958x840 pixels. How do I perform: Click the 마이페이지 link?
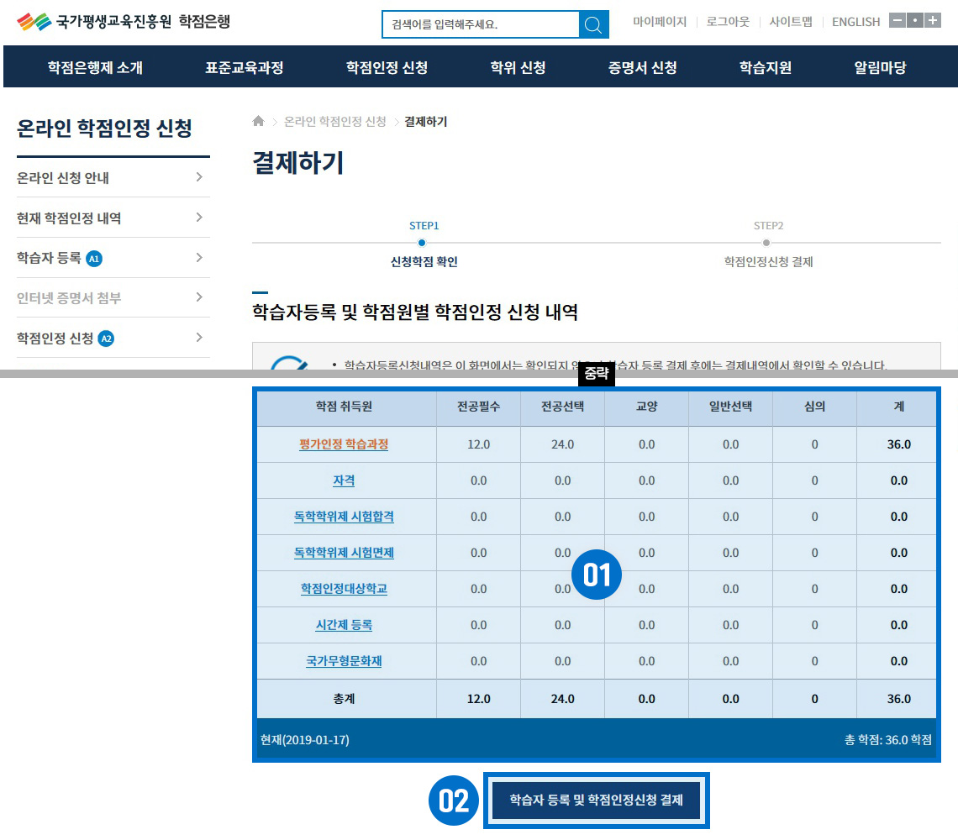click(660, 22)
